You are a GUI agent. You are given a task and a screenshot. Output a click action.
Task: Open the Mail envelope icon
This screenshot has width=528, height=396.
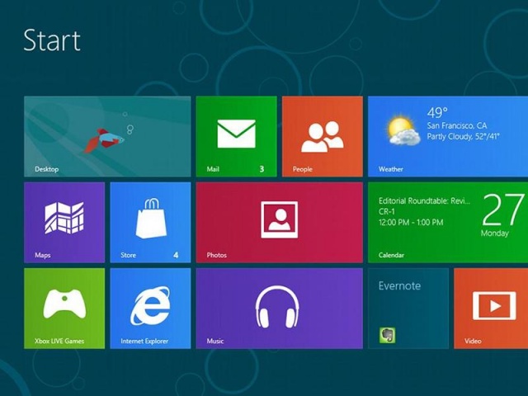[x=236, y=133]
